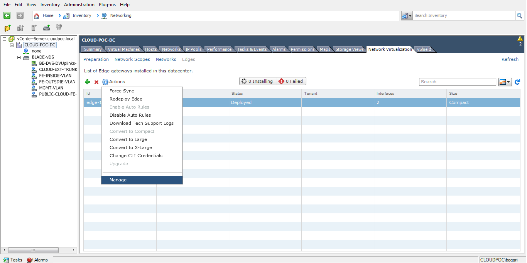Open the table view options dropdown near refresh
Screen dimensions: 527x263
[508, 82]
